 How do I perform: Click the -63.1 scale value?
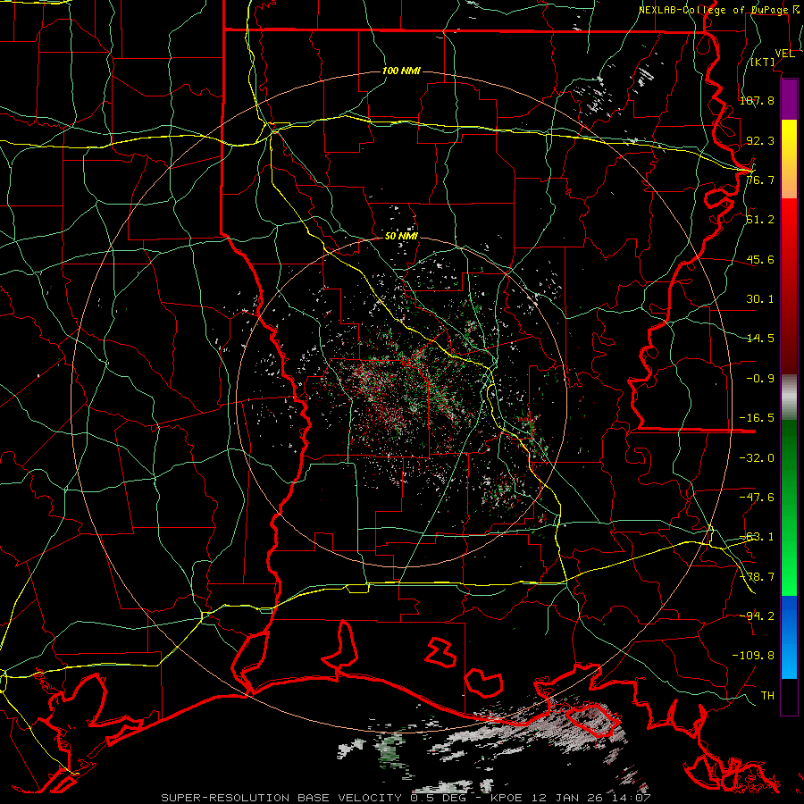pos(757,537)
